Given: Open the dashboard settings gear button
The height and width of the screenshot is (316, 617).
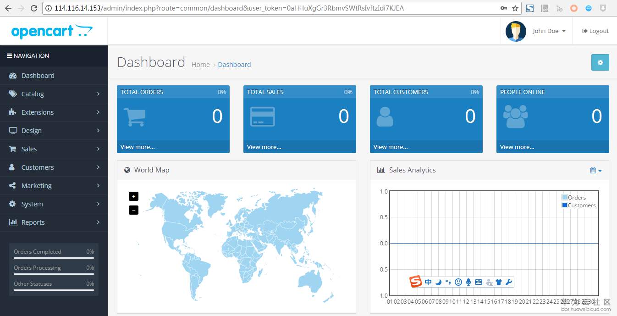Looking at the screenshot, I should (x=600, y=62).
